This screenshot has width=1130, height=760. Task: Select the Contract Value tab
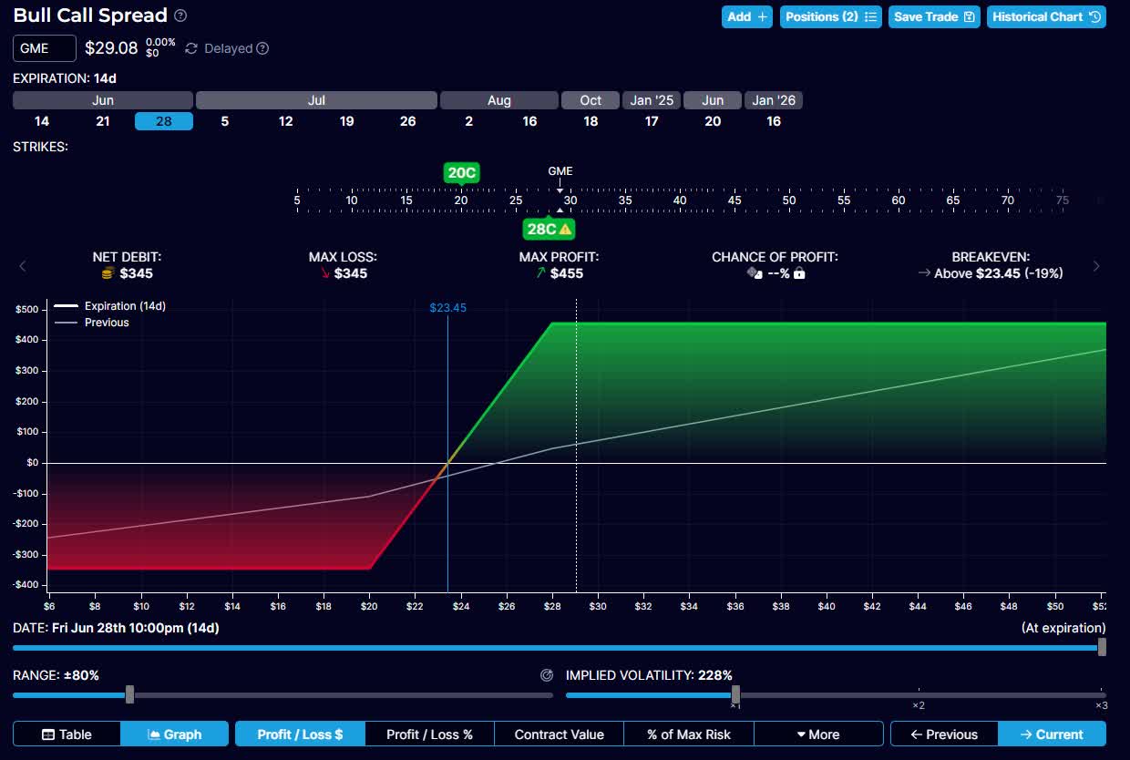(559, 734)
